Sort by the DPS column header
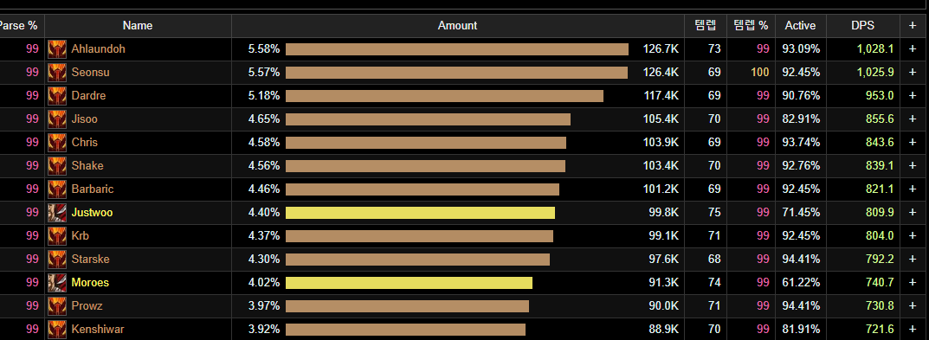Image resolution: width=929 pixels, height=340 pixels. coord(862,25)
